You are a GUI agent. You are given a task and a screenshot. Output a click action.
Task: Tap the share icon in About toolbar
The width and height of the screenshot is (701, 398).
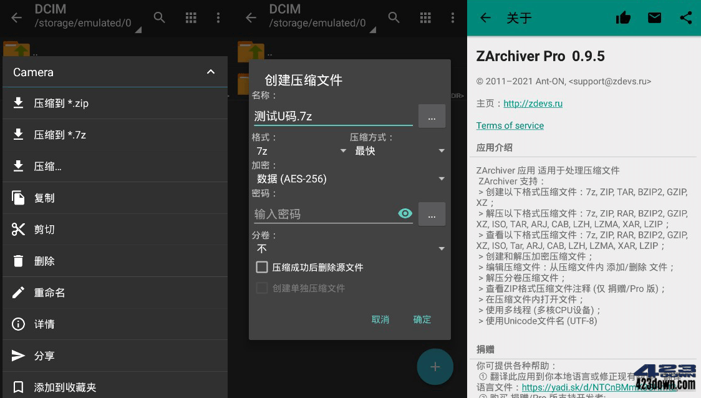686,17
